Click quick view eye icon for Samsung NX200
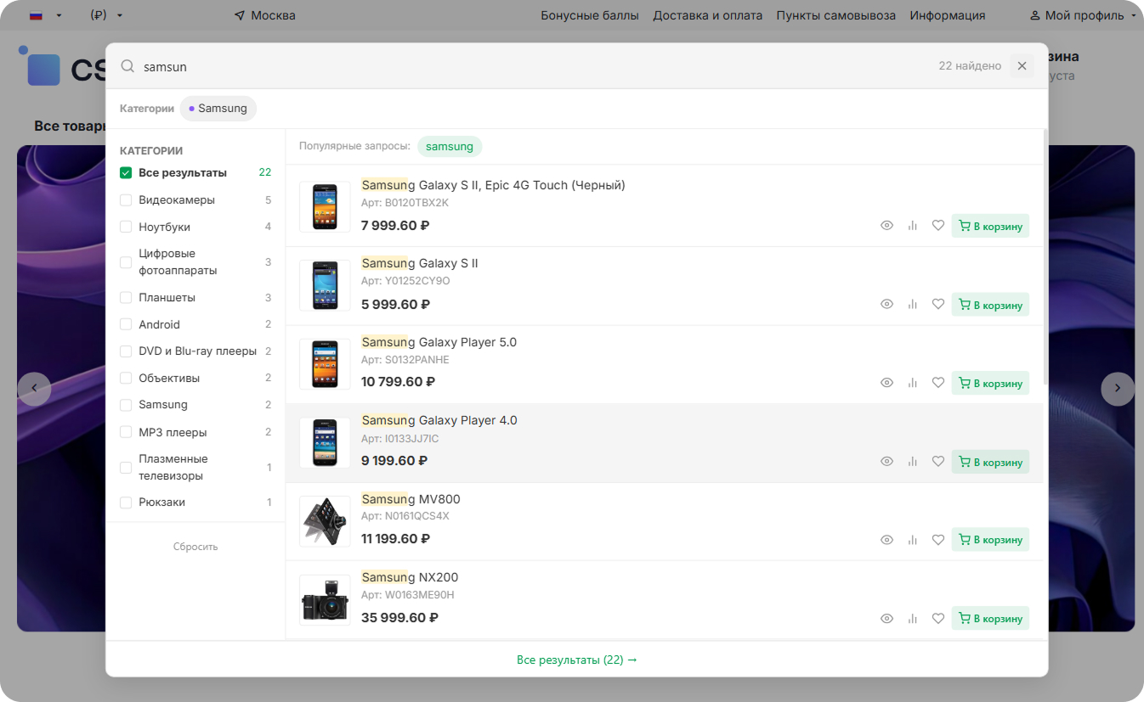Image resolution: width=1144 pixels, height=702 pixels. tap(886, 619)
